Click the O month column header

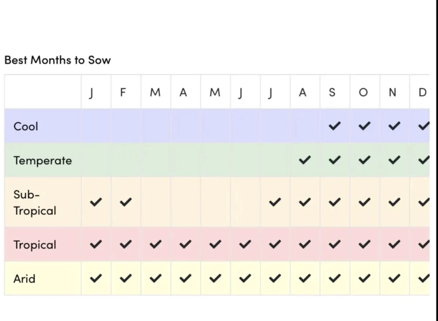(x=363, y=92)
